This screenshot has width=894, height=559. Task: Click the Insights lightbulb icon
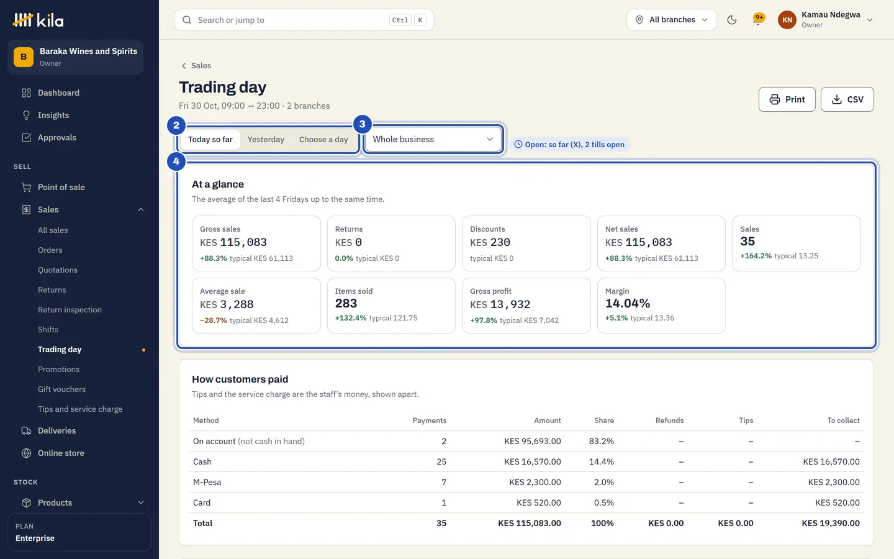click(26, 116)
